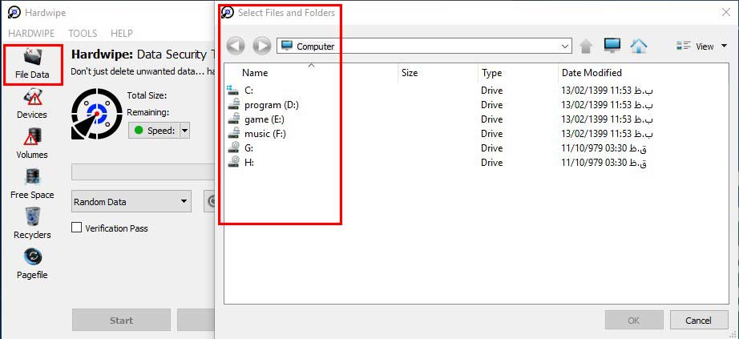Viewport: 739px width, 339px height.
Task: Click the Cancel button
Action: click(698, 321)
